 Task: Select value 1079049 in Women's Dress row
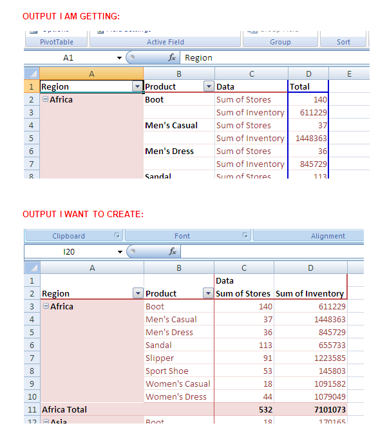tap(310, 396)
